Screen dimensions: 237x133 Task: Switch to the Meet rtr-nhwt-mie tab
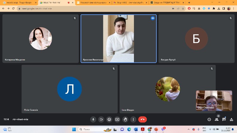(x=55, y=3)
